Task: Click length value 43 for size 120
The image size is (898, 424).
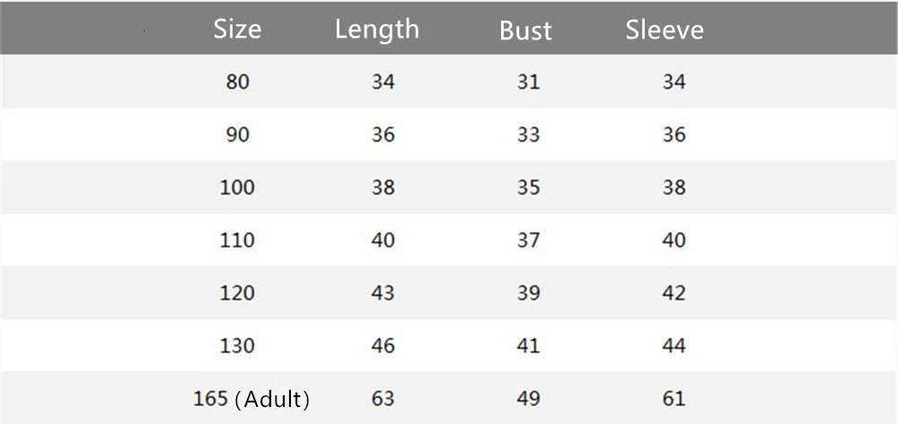Action: [x=383, y=293]
